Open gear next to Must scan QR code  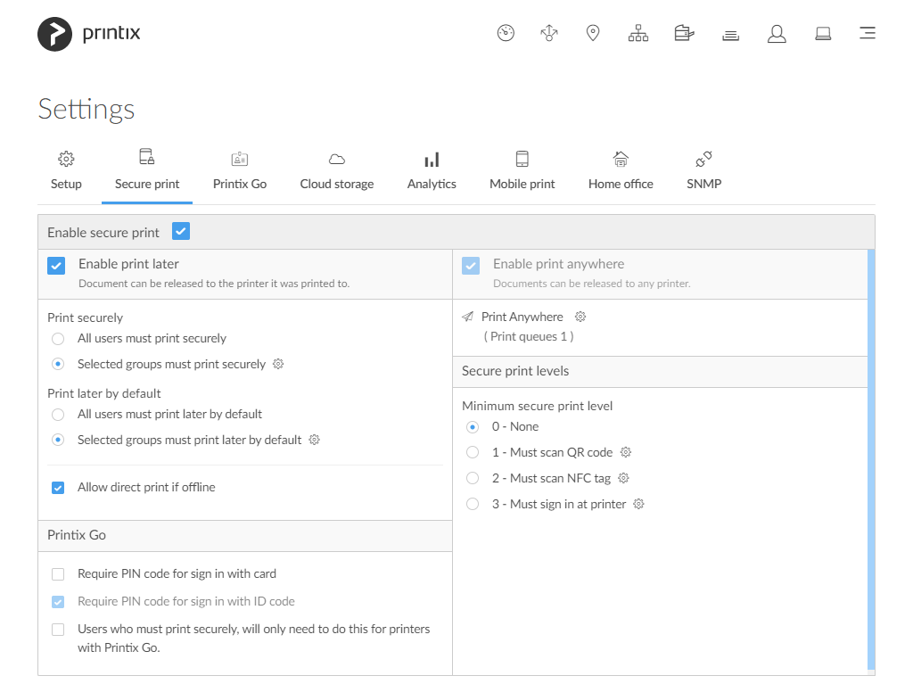626,452
